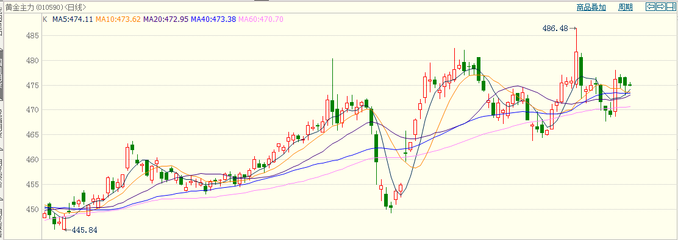Click the <日线> daily period label
Image resolution: width=678 pixels, height=240 pixels.
(75, 7)
